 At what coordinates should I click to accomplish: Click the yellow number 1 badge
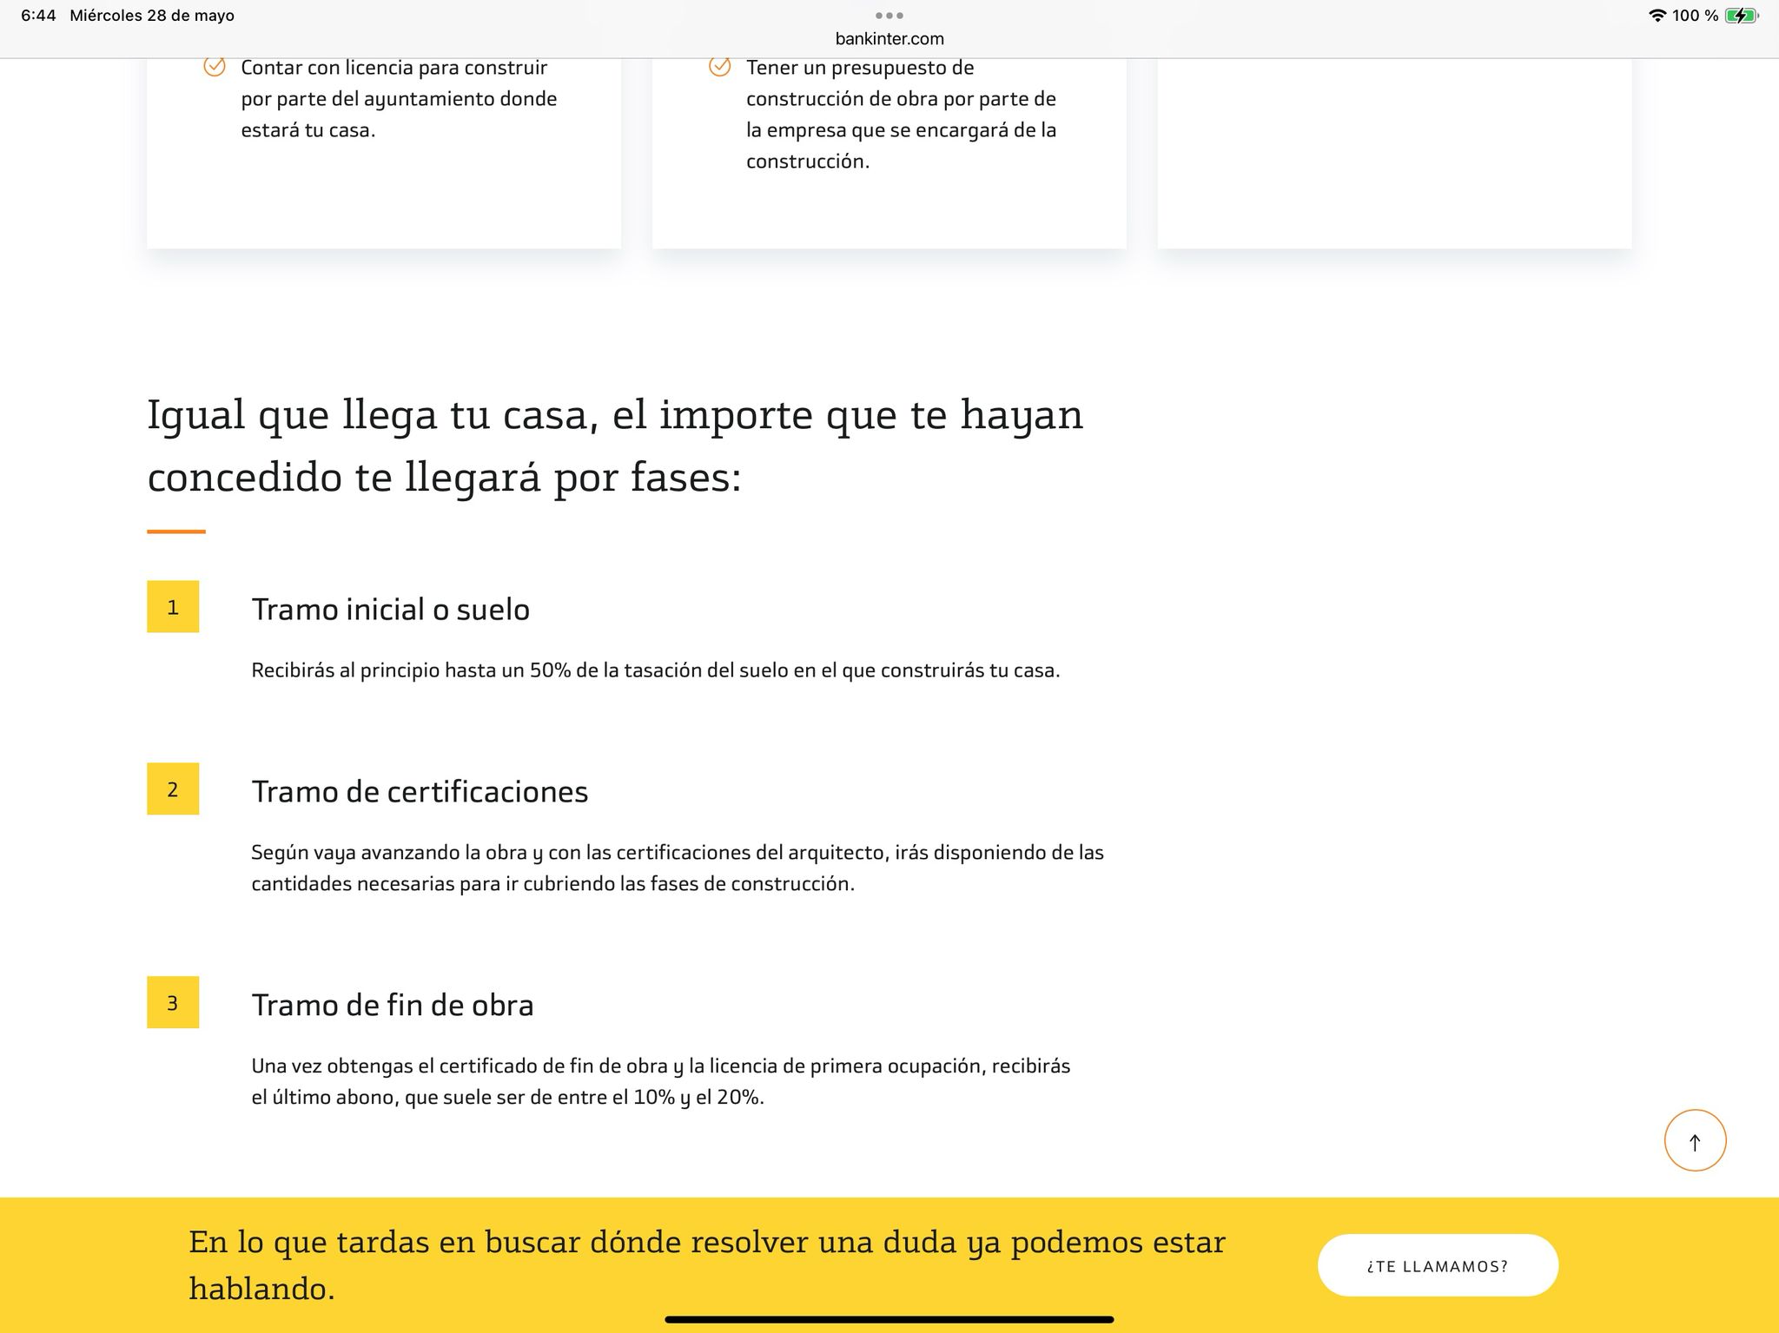tap(173, 607)
